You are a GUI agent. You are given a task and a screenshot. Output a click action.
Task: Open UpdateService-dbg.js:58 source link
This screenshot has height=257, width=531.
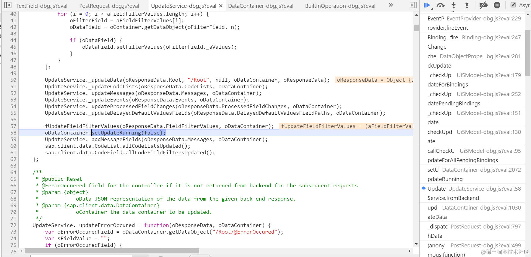pyautogui.click(x=485, y=189)
